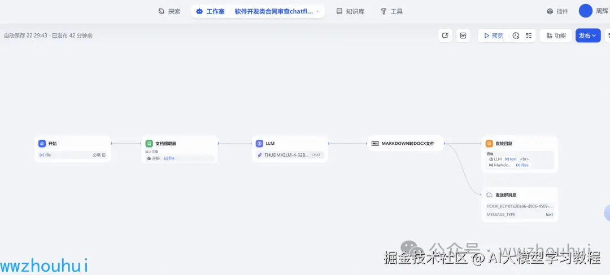Select the 发送群消息 node
Screen dimensions: 610x275
click(x=520, y=205)
